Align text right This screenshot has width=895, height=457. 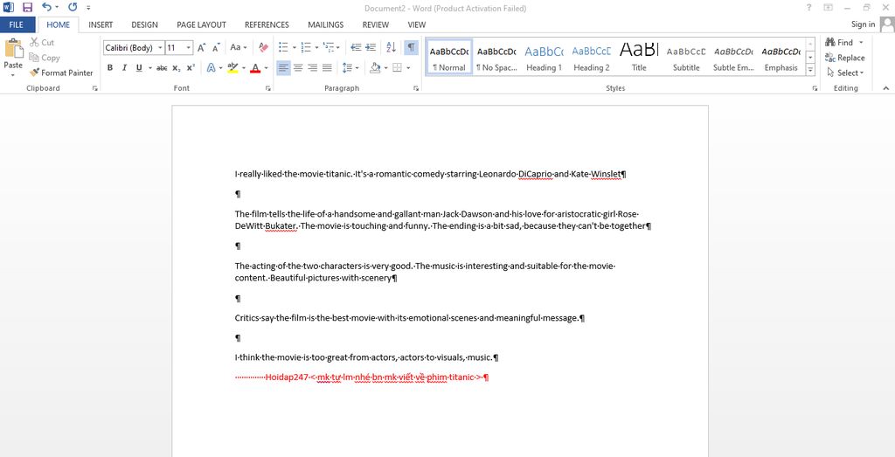[x=312, y=68]
